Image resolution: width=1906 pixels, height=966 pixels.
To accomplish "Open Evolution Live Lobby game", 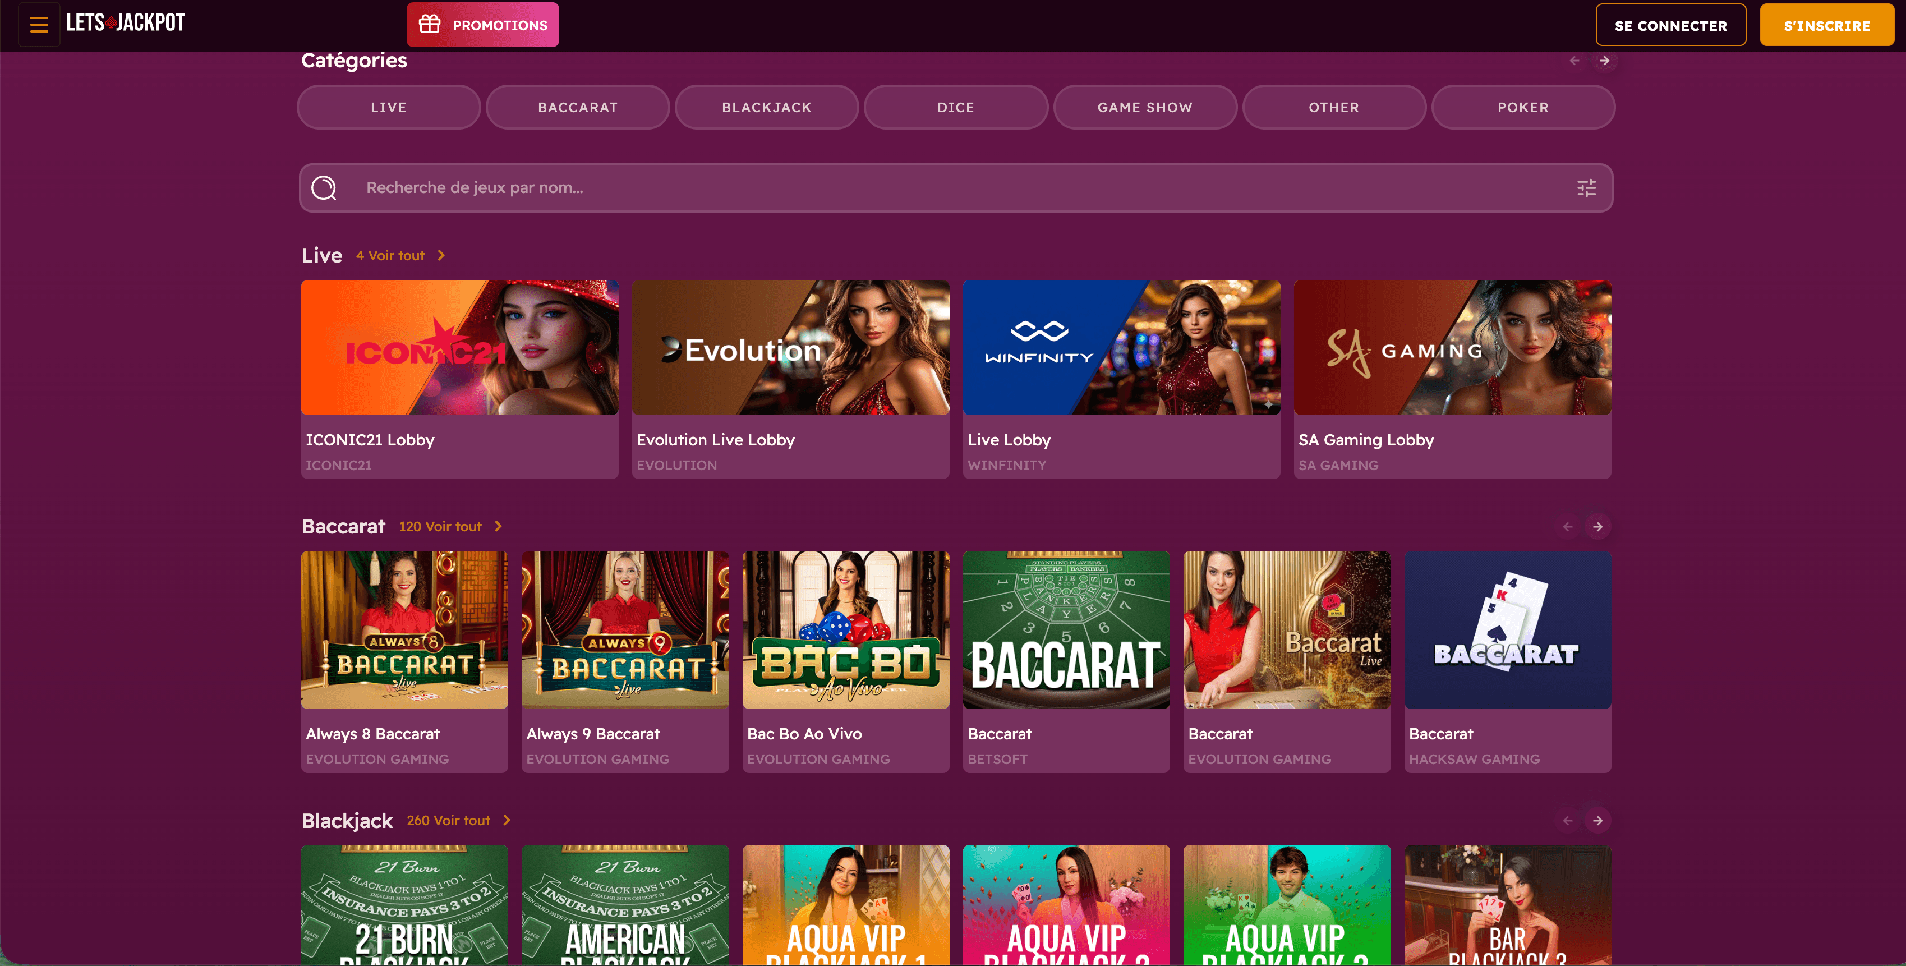I will click(x=790, y=379).
